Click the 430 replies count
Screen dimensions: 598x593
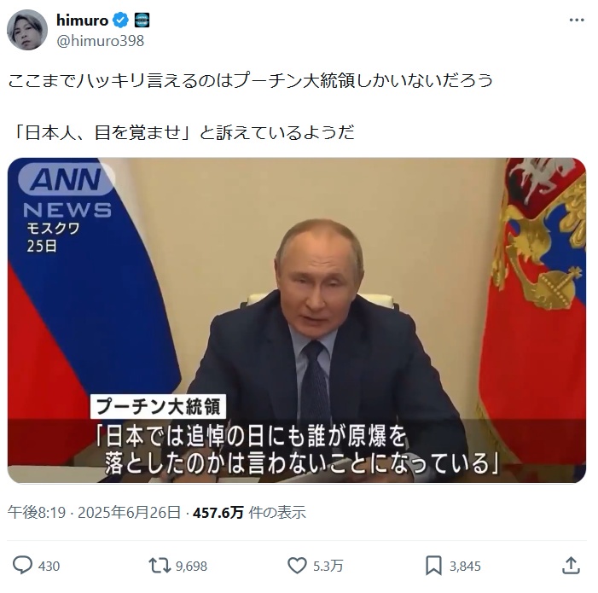[x=49, y=567]
